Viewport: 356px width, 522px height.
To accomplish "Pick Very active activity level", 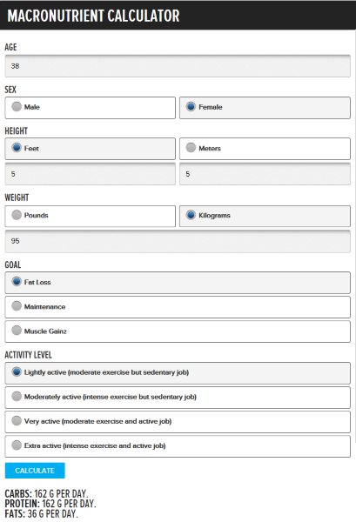I will pyautogui.click(x=17, y=421).
